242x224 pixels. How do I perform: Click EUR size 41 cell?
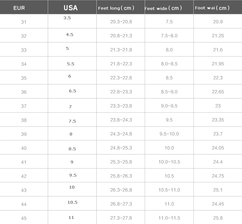click(24, 162)
